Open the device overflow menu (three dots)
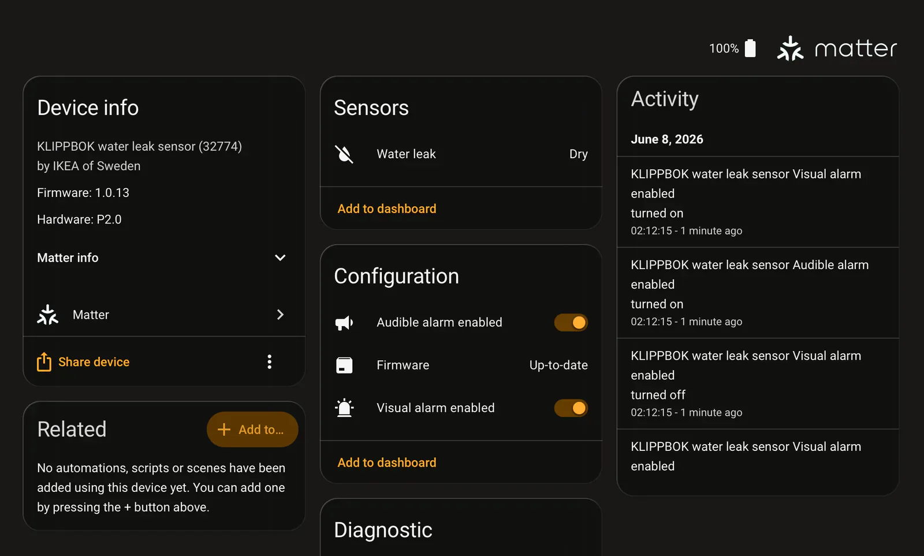 tap(269, 362)
